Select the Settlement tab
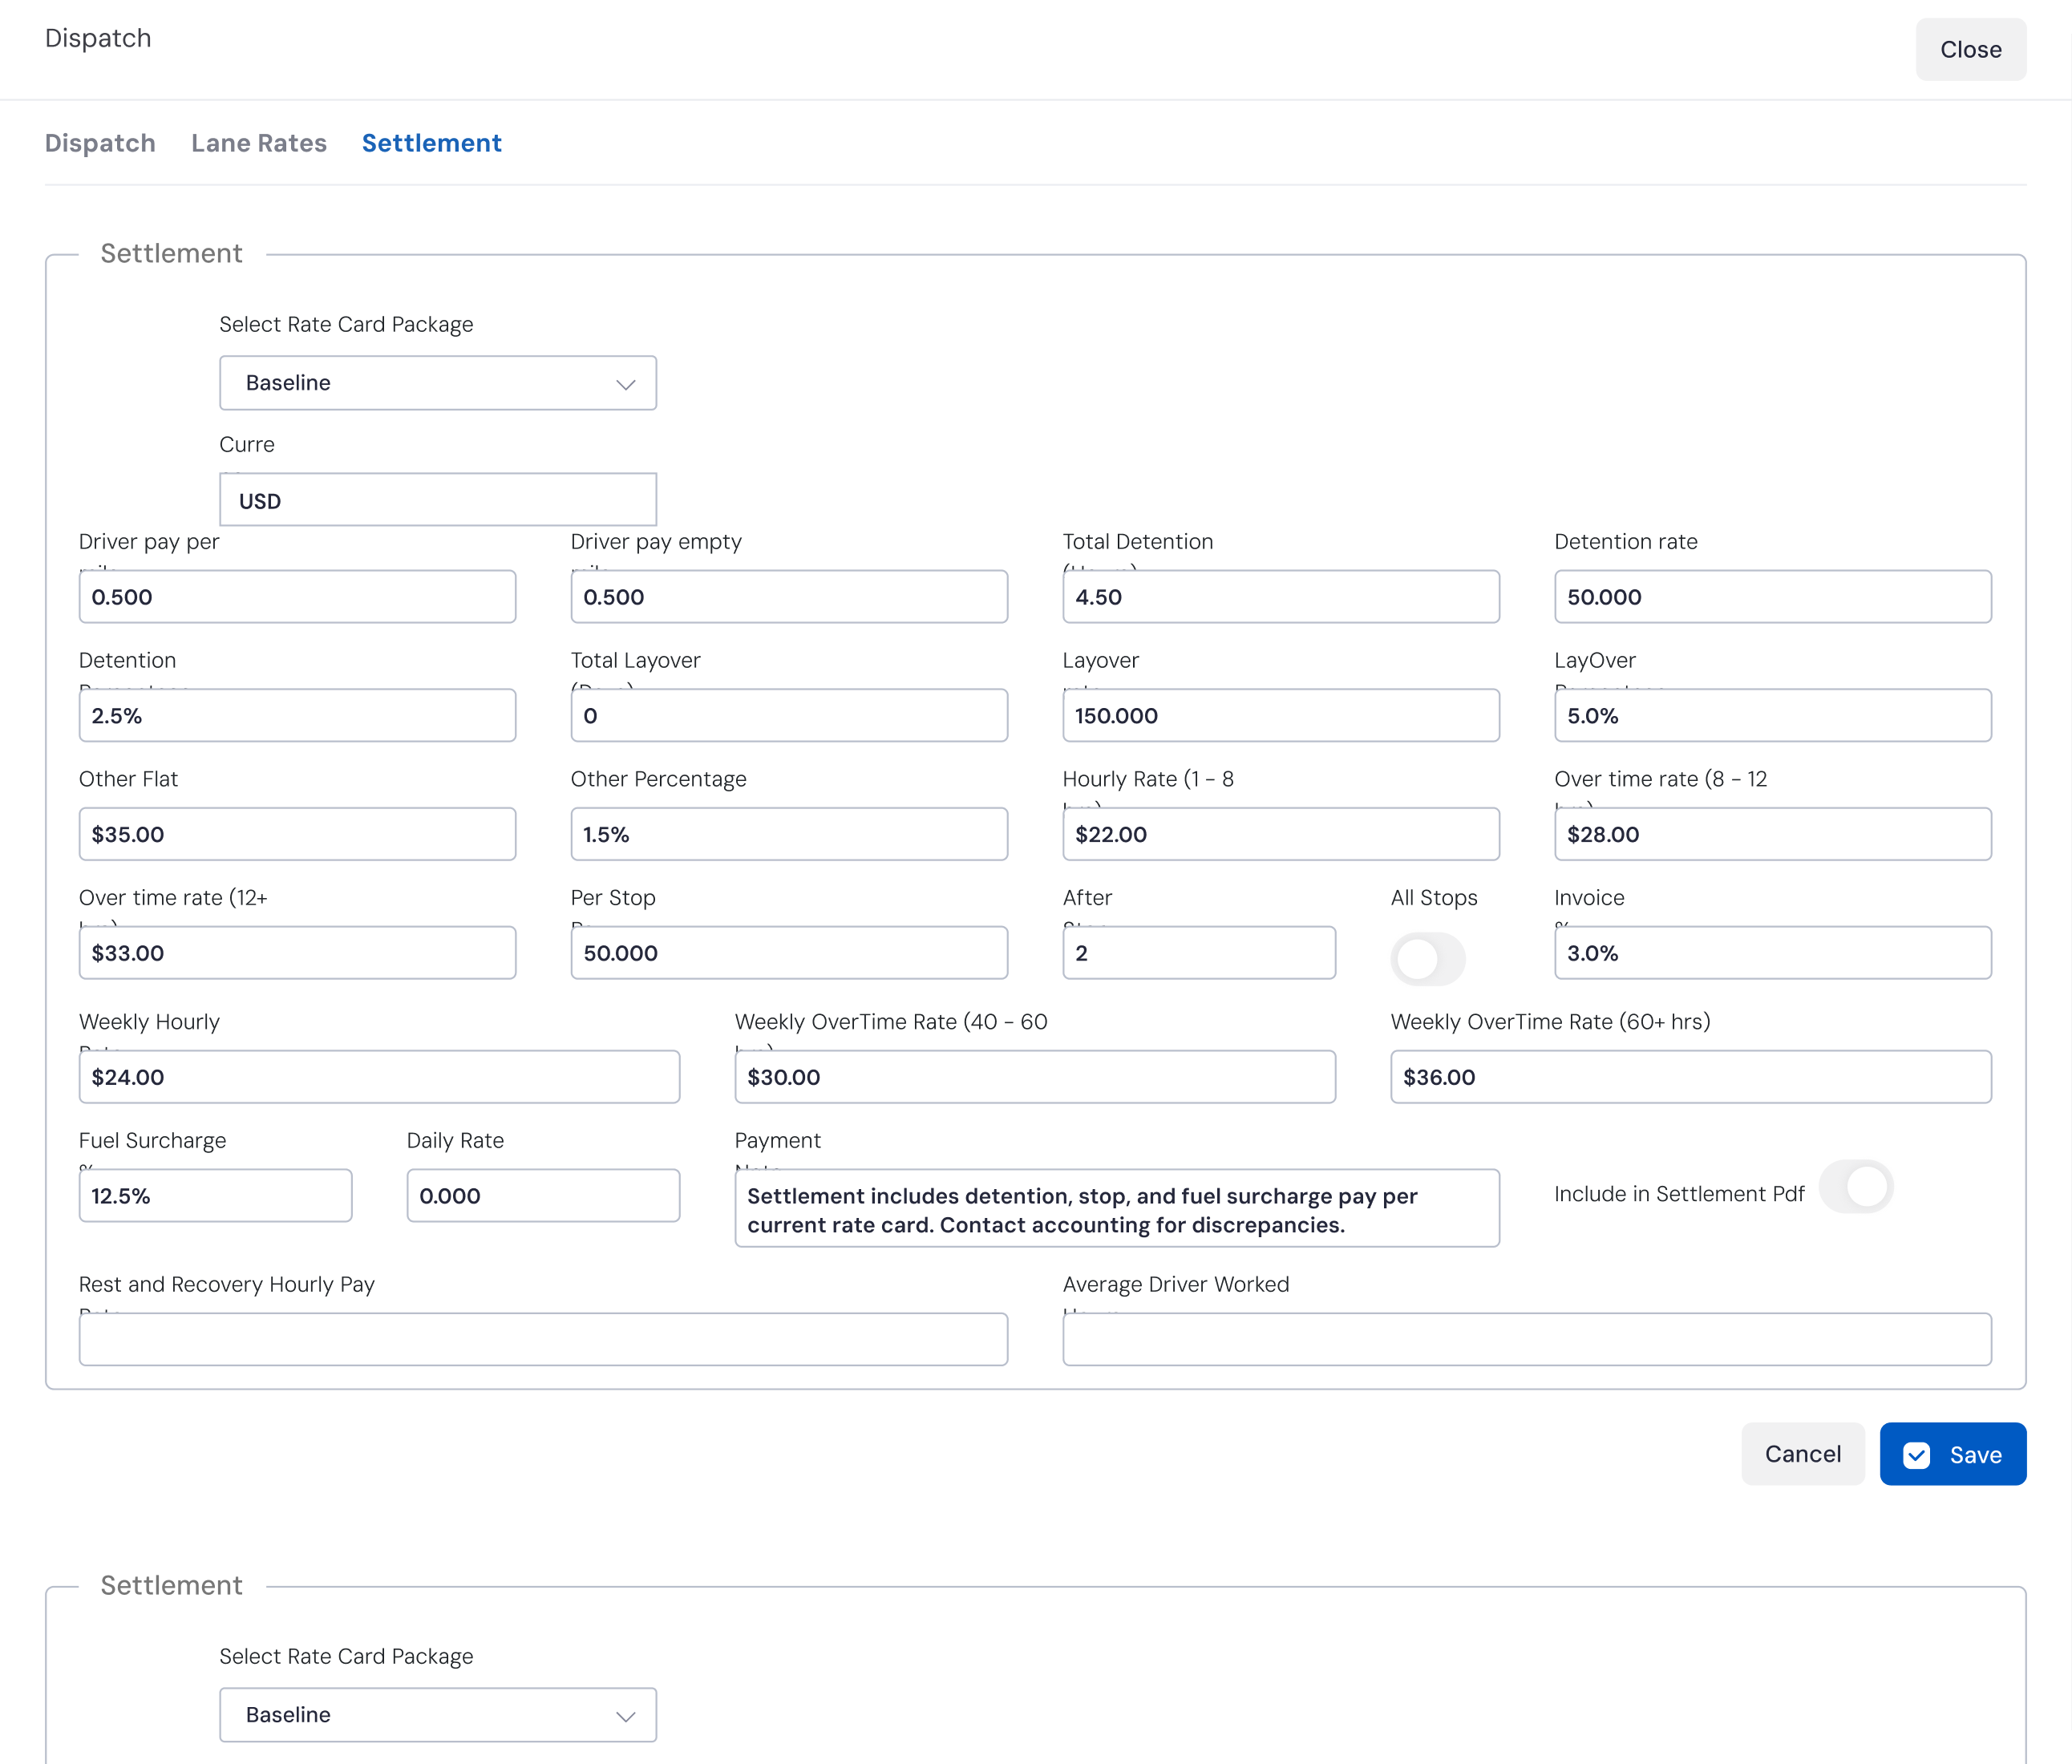 coord(432,143)
